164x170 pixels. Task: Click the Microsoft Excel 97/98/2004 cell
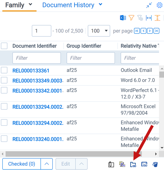pos(138,110)
